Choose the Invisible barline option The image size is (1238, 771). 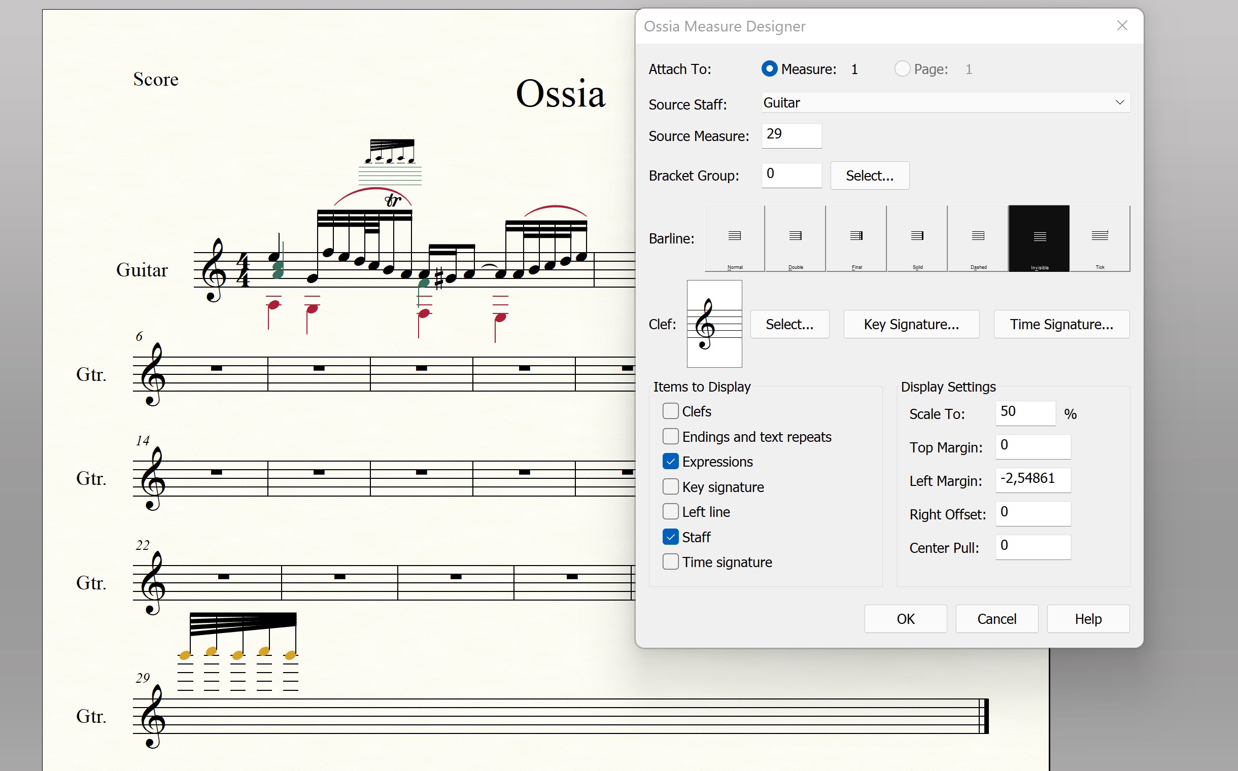coord(1039,238)
